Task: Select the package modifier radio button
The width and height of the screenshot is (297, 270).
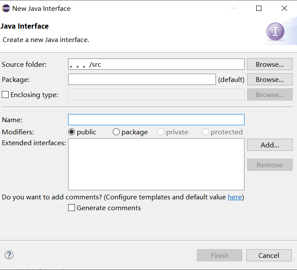Action: (116, 132)
